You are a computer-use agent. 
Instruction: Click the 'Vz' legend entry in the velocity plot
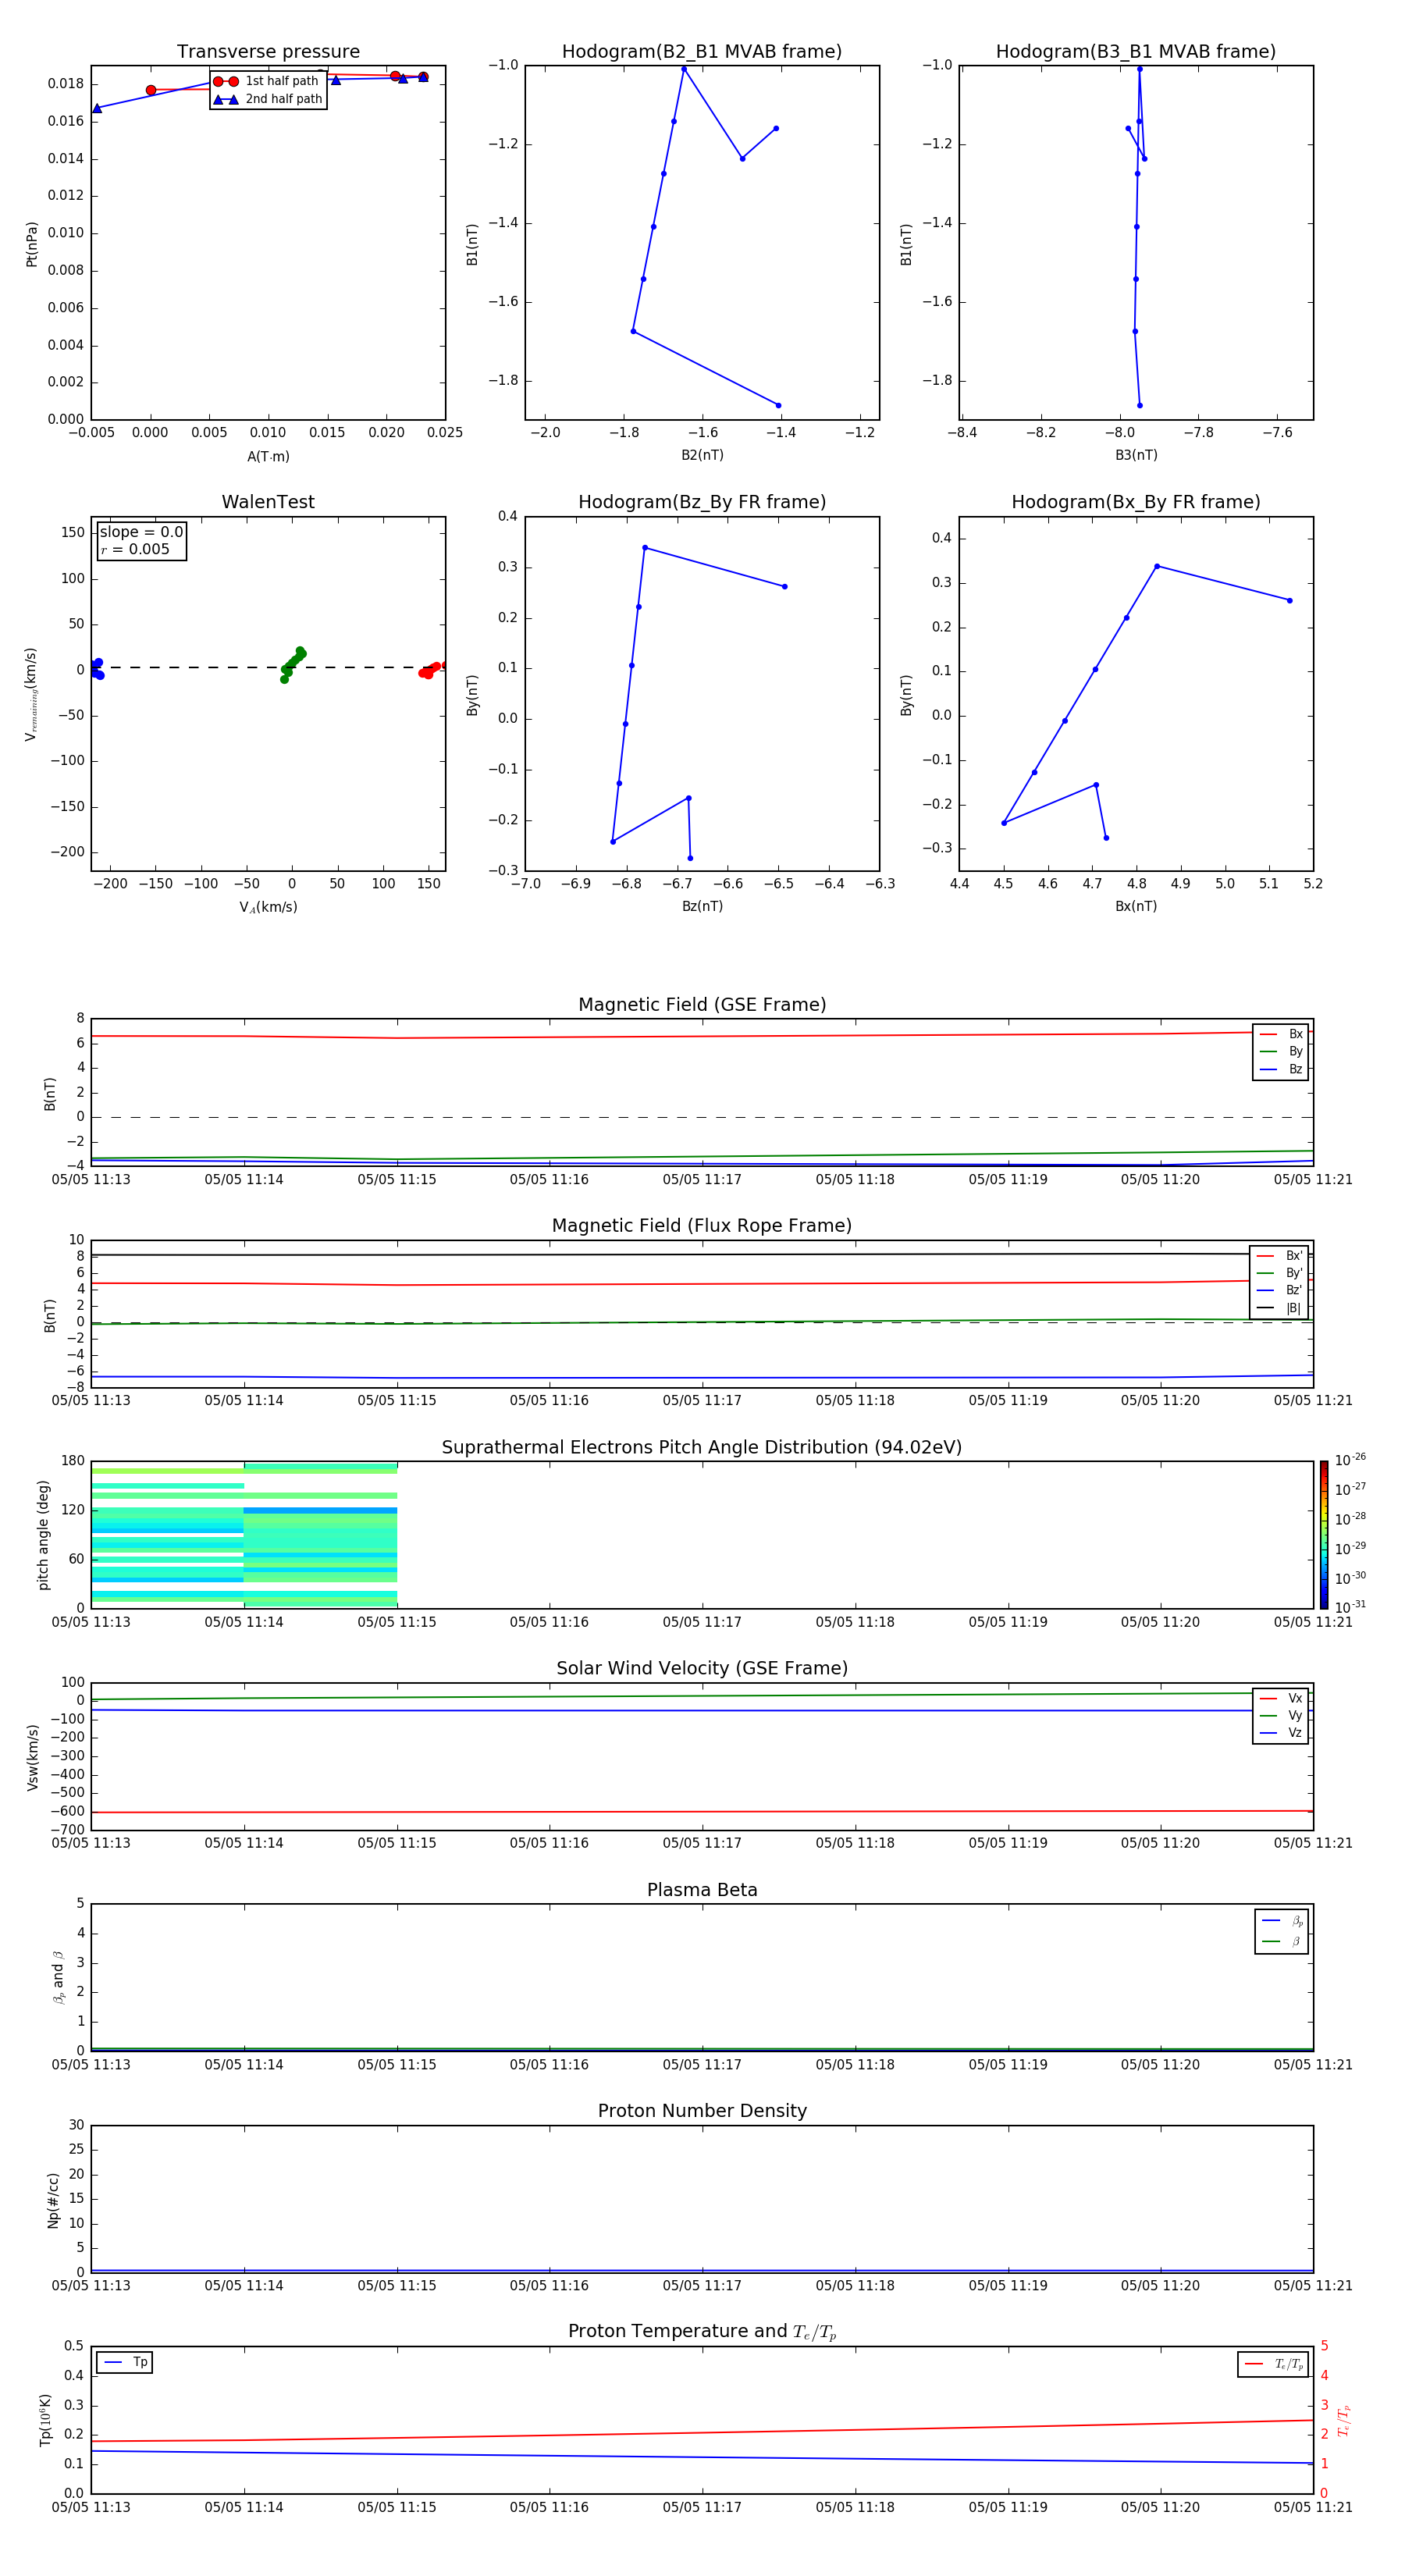coord(1281,1733)
